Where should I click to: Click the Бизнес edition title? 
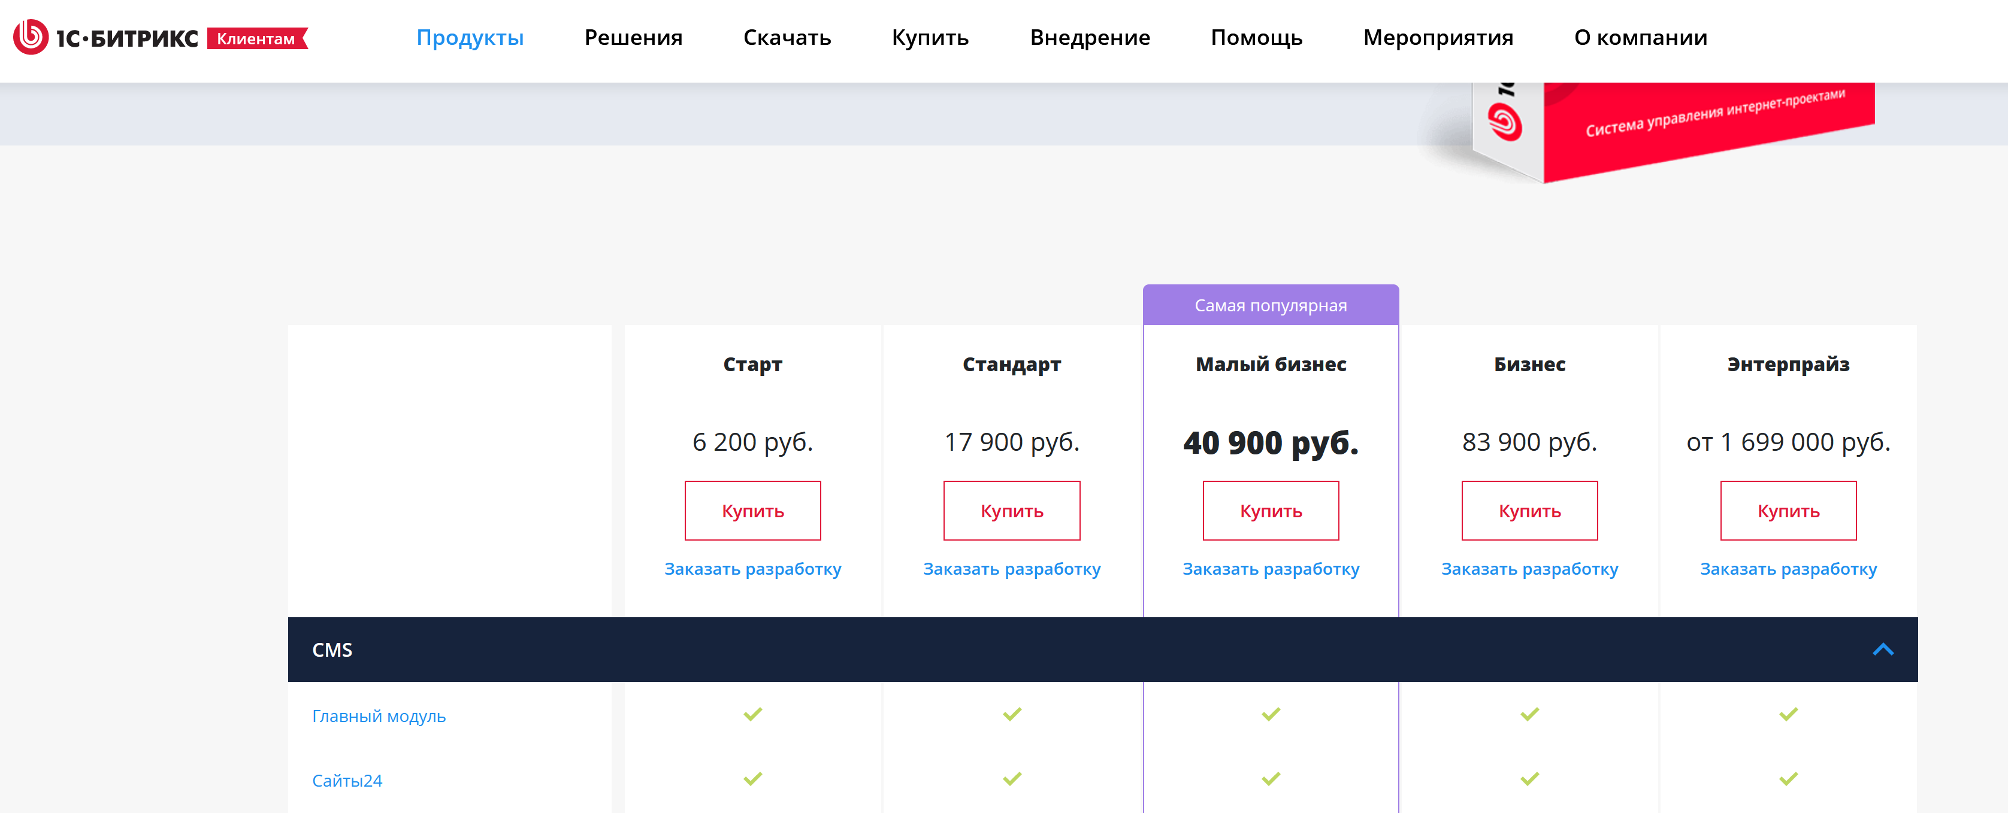(1530, 365)
